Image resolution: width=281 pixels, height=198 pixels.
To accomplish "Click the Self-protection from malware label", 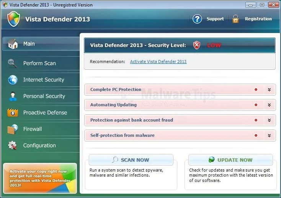I will coord(123,135).
